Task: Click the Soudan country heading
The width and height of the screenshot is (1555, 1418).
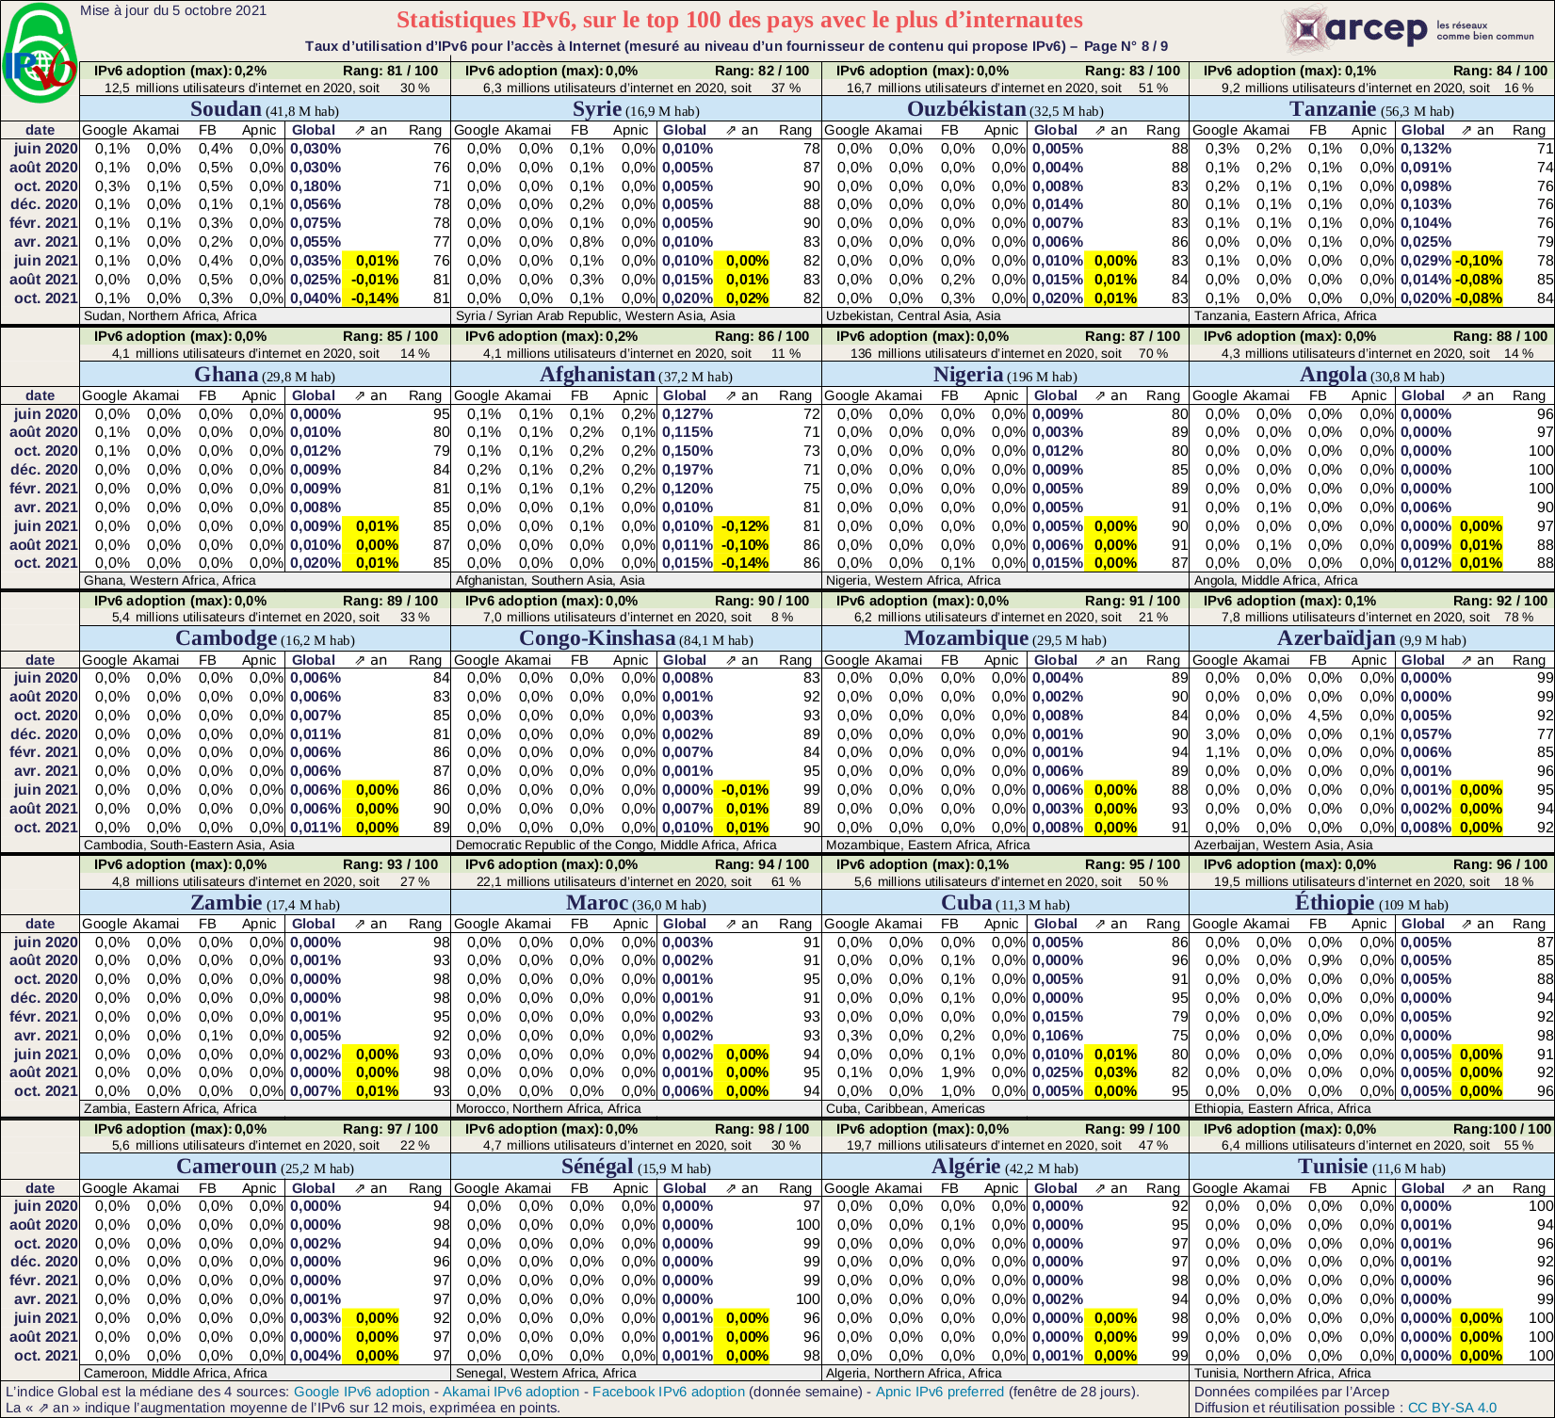Action: point(265,109)
